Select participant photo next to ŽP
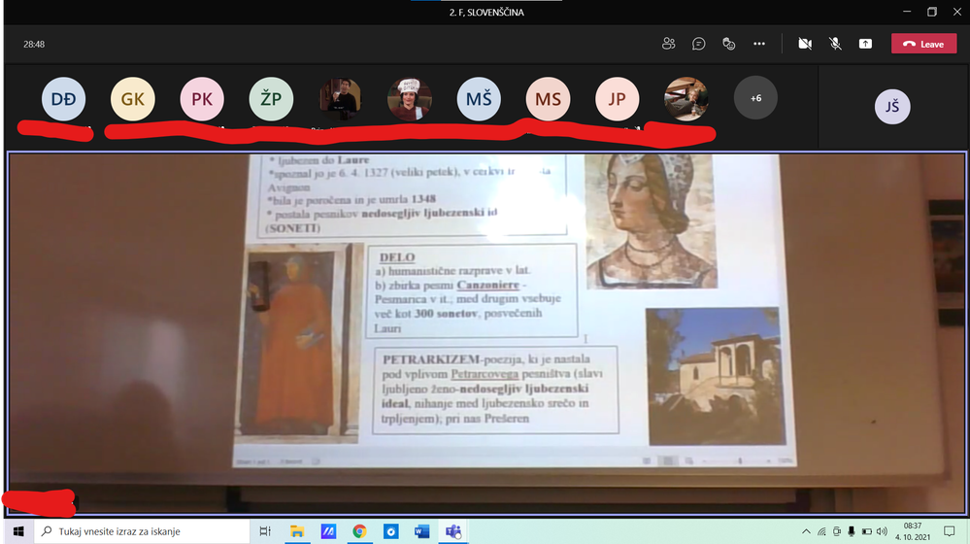970x544 pixels. click(x=340, y=99)
